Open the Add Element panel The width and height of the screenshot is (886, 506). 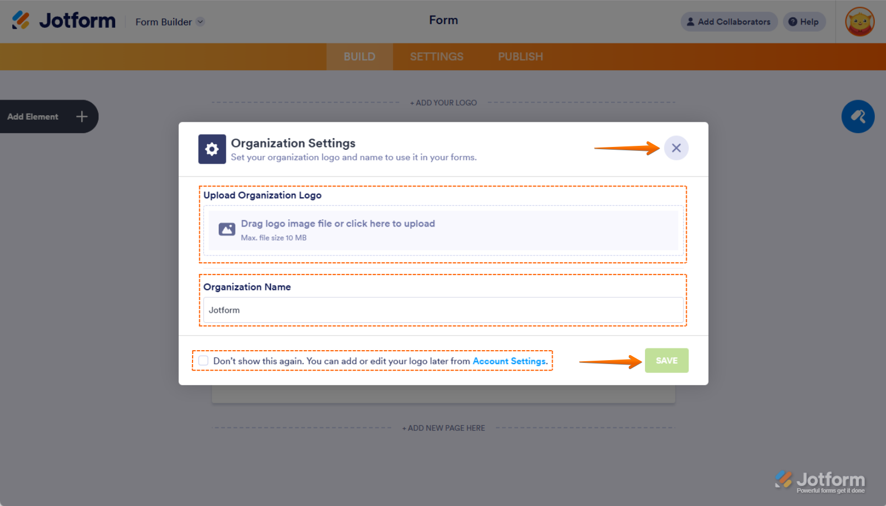49,116
